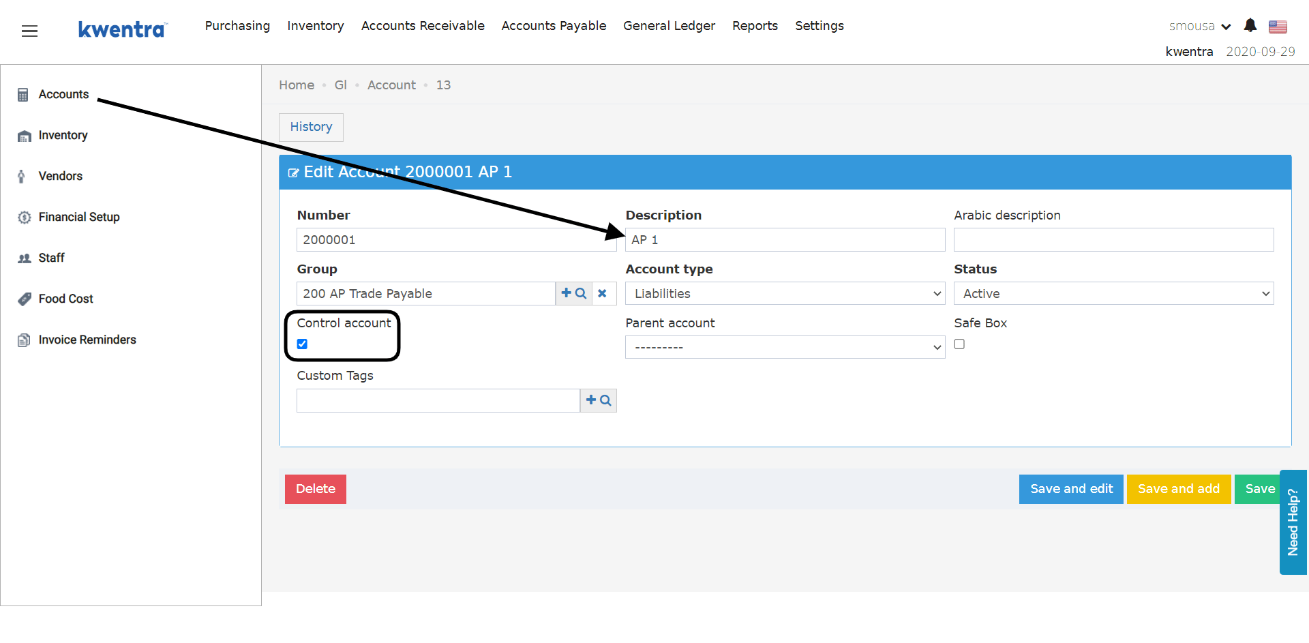Image resolution: width=1309 pixels, height=643 pixels.
Task: Click the Invoice Reminders document icon
Action: click(x=24, y=340)
